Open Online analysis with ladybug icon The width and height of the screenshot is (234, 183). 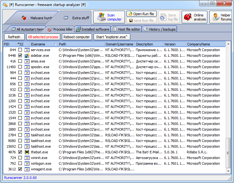point(194,17)
